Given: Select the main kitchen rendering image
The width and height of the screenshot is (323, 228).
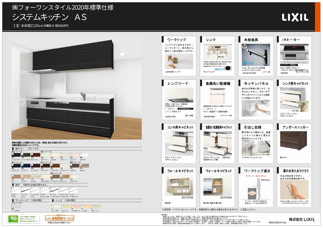Looking at the screenshot, I should click(77, 88).
